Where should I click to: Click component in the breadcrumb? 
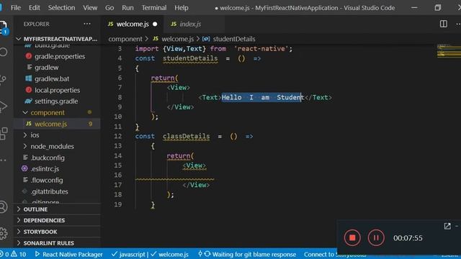[x=125, y=39]
